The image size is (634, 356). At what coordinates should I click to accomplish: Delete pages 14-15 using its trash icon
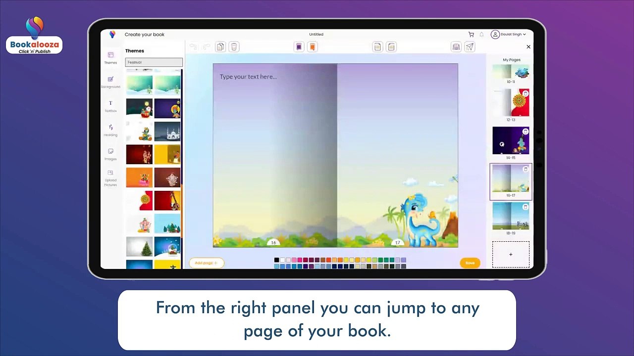(526, 132)
